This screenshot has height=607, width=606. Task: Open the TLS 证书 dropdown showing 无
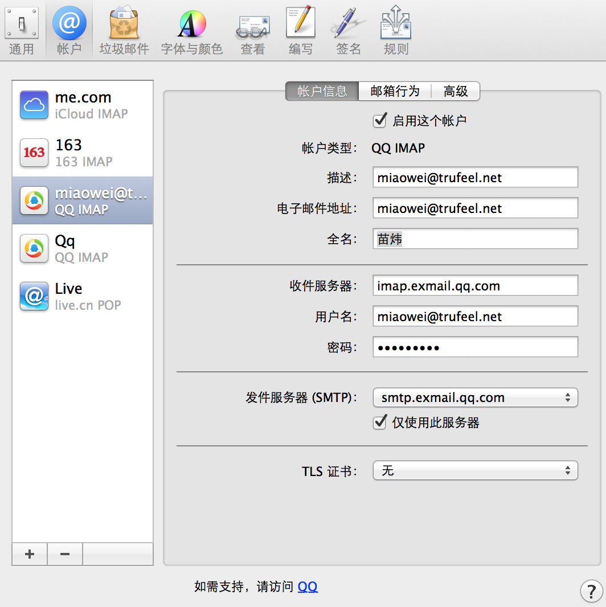[x=475, y=470]
